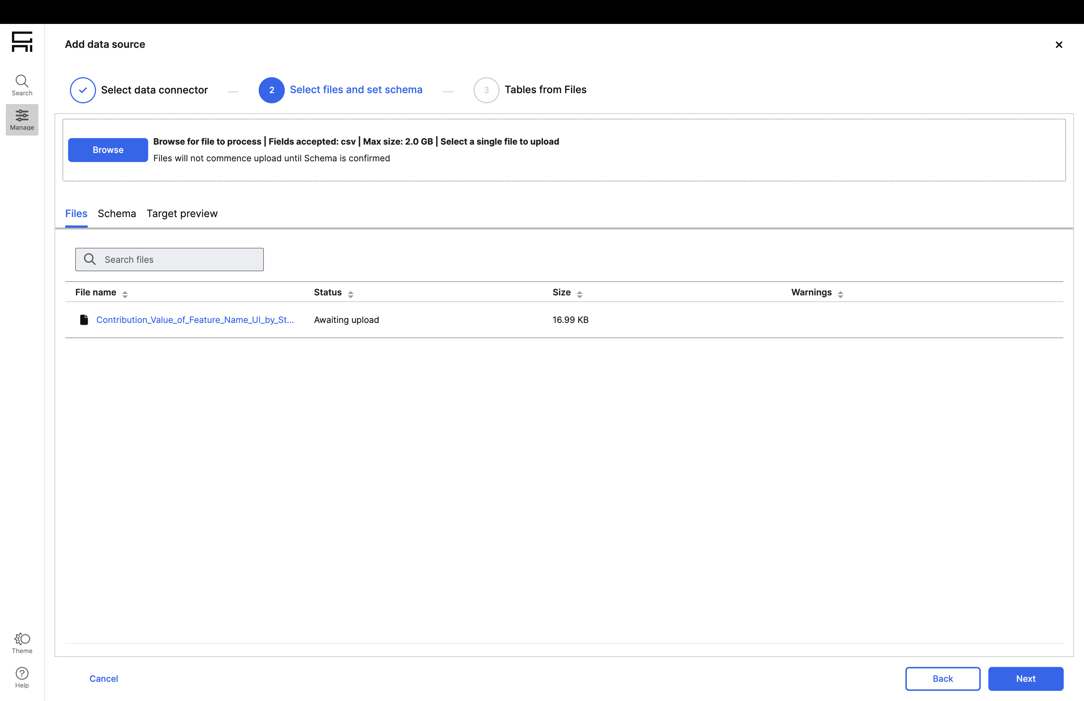The height and width of the screenshot is (701, 1084).
Task: Sort table by Size column
Action: click(579, 294)
